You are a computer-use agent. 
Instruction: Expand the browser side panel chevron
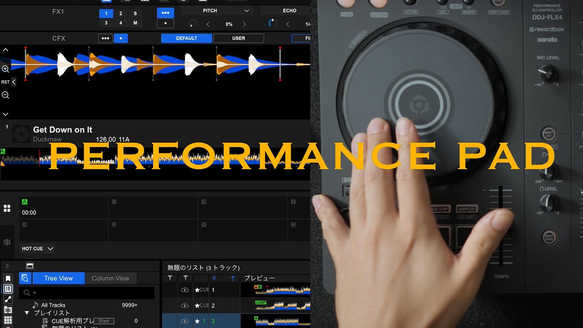point(7,266)
